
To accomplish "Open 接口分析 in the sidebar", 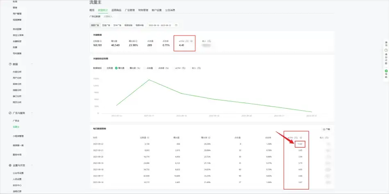I will [17, 96].
